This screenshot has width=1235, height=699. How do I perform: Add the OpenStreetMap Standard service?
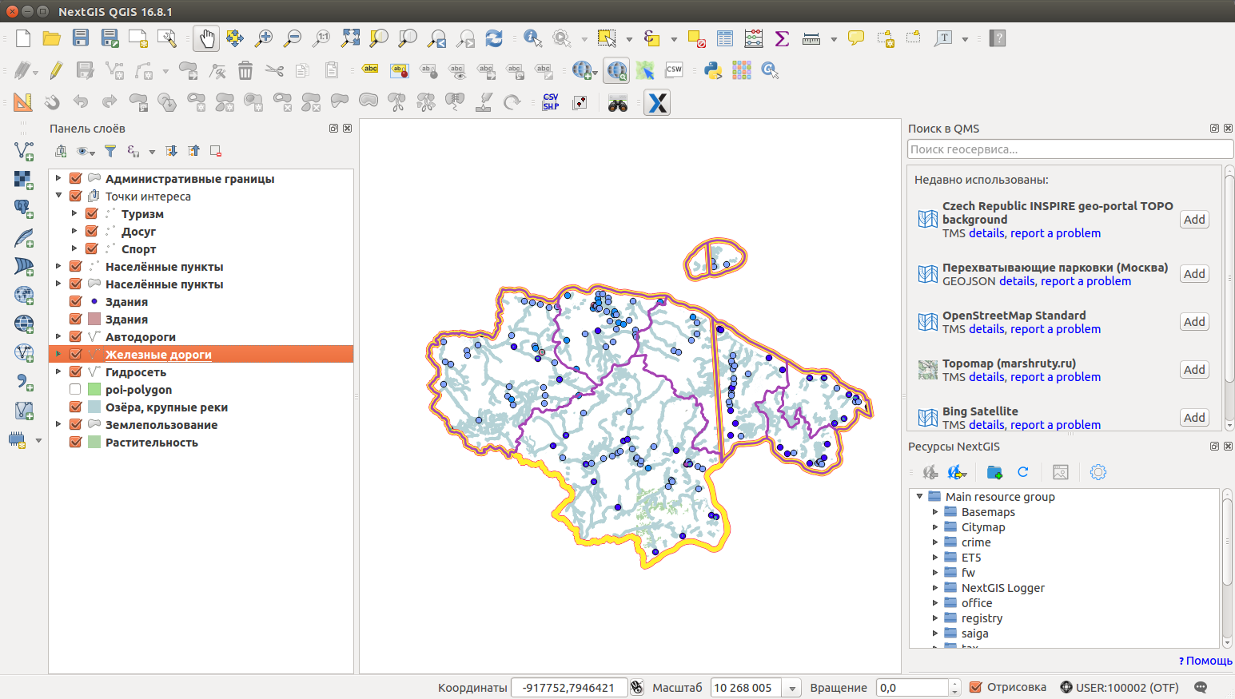[x=1194, y=322]
